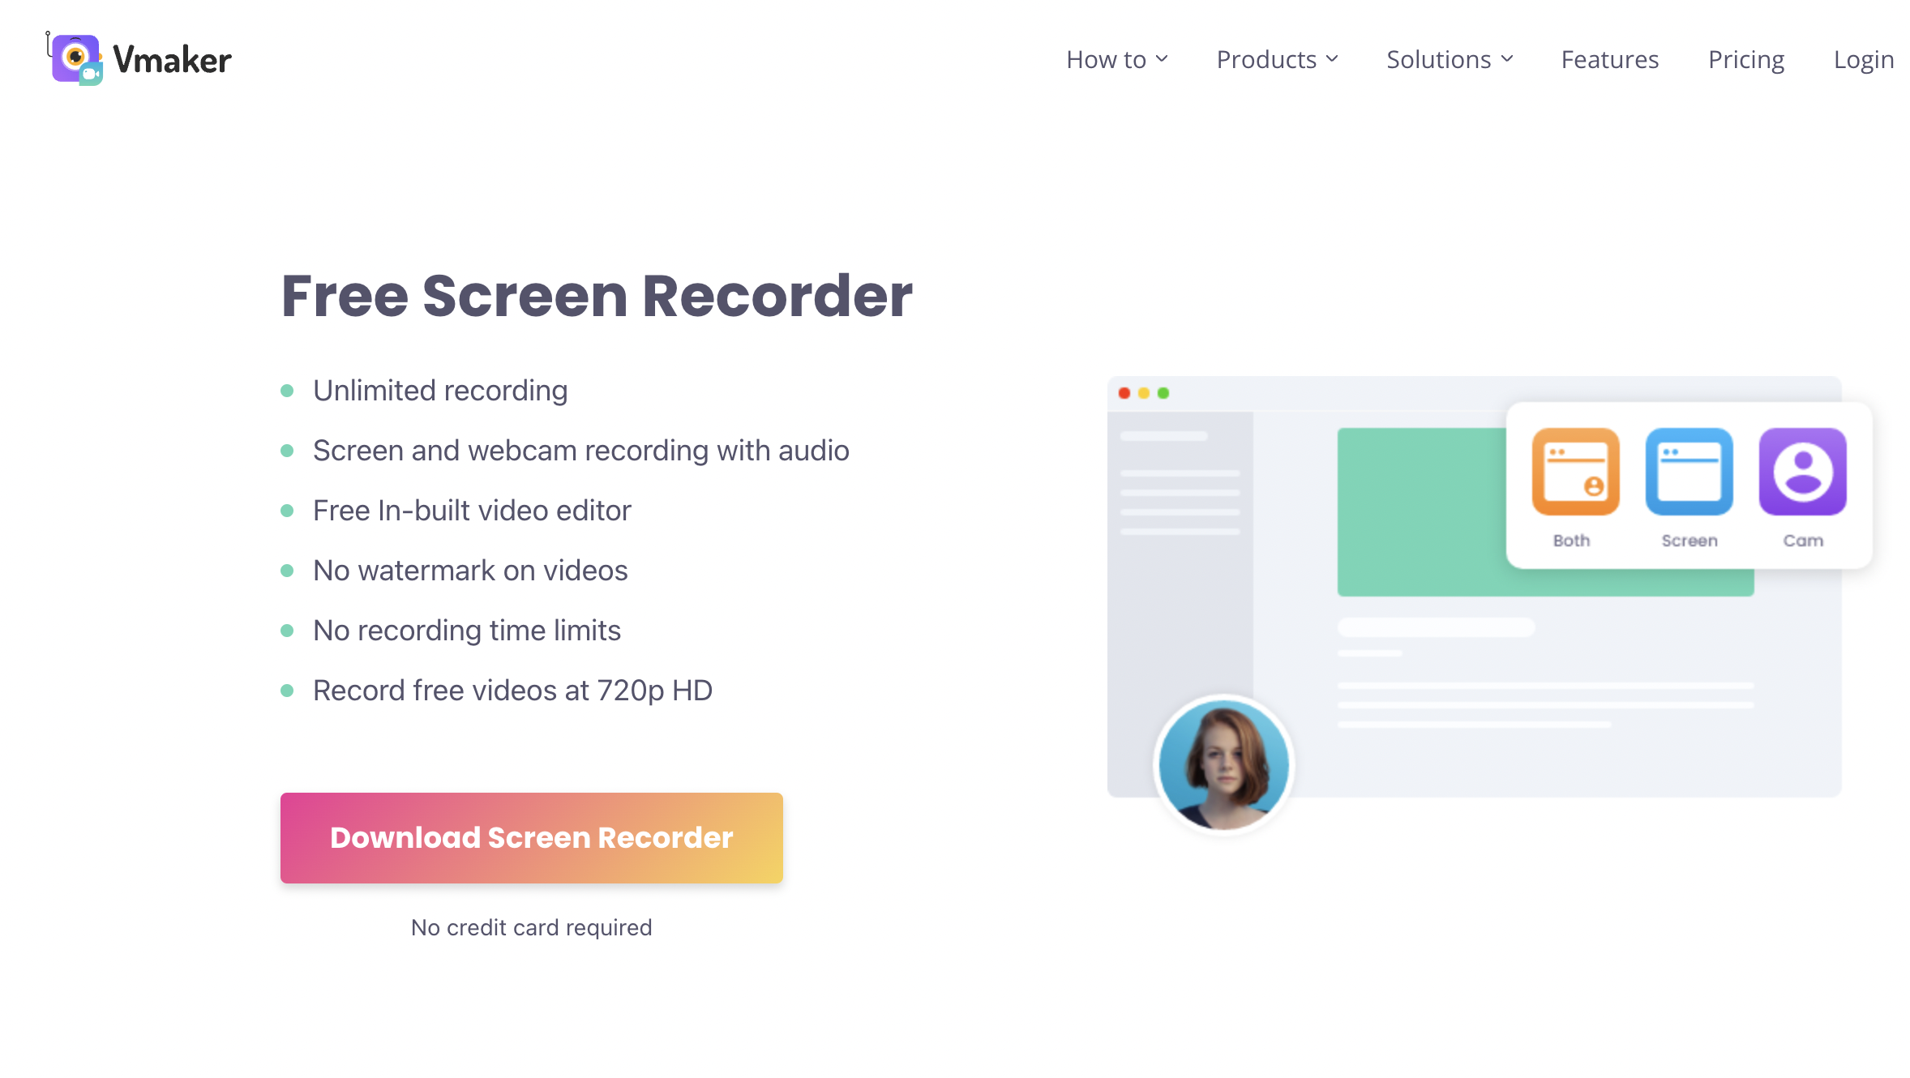
Task: Expand the How to dropdown menu
Action: coord(1116,58)
